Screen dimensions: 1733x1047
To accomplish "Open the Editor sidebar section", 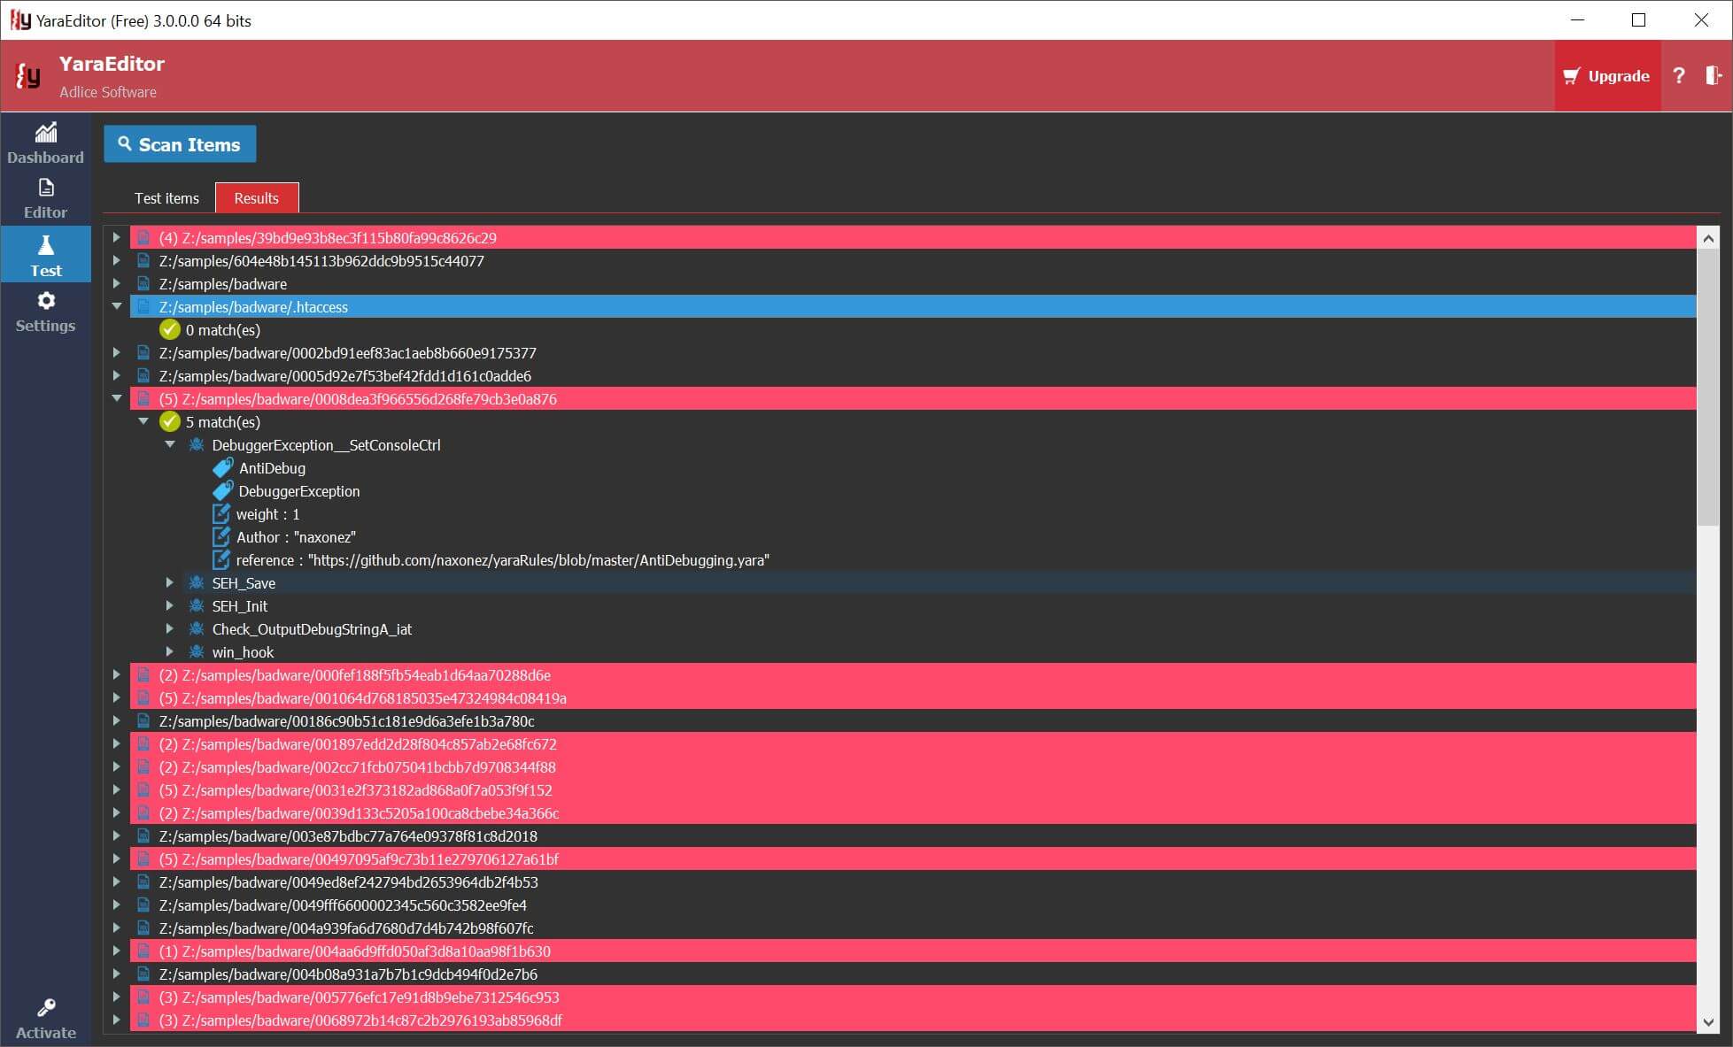I will (x=45, y=198).
